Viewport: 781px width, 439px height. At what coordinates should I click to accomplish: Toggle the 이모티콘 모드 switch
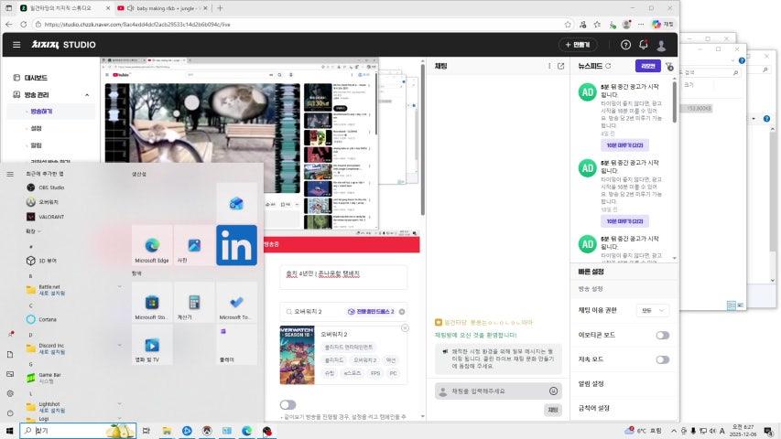click(662, 335)
